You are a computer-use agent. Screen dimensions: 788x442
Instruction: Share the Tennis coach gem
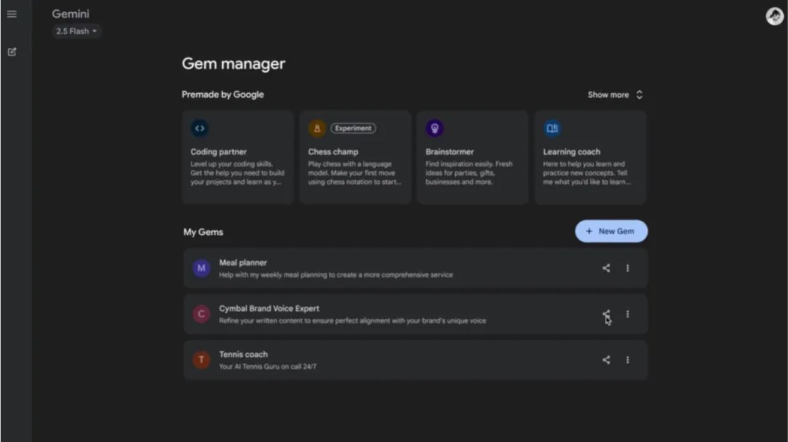coord(606,360)
